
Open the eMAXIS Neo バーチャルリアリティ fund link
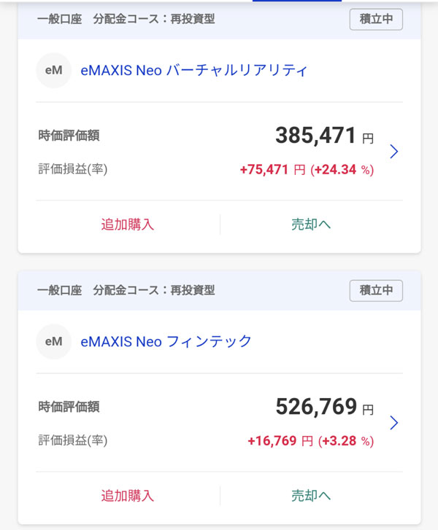click(194, 71)
